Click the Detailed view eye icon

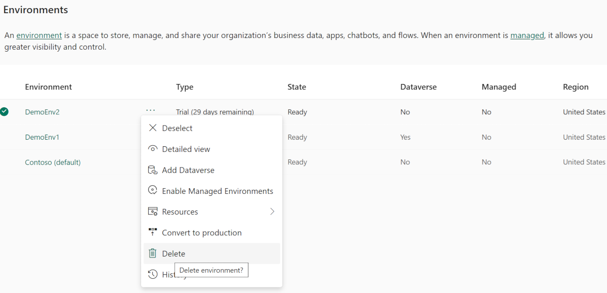[x=153, y=149]
